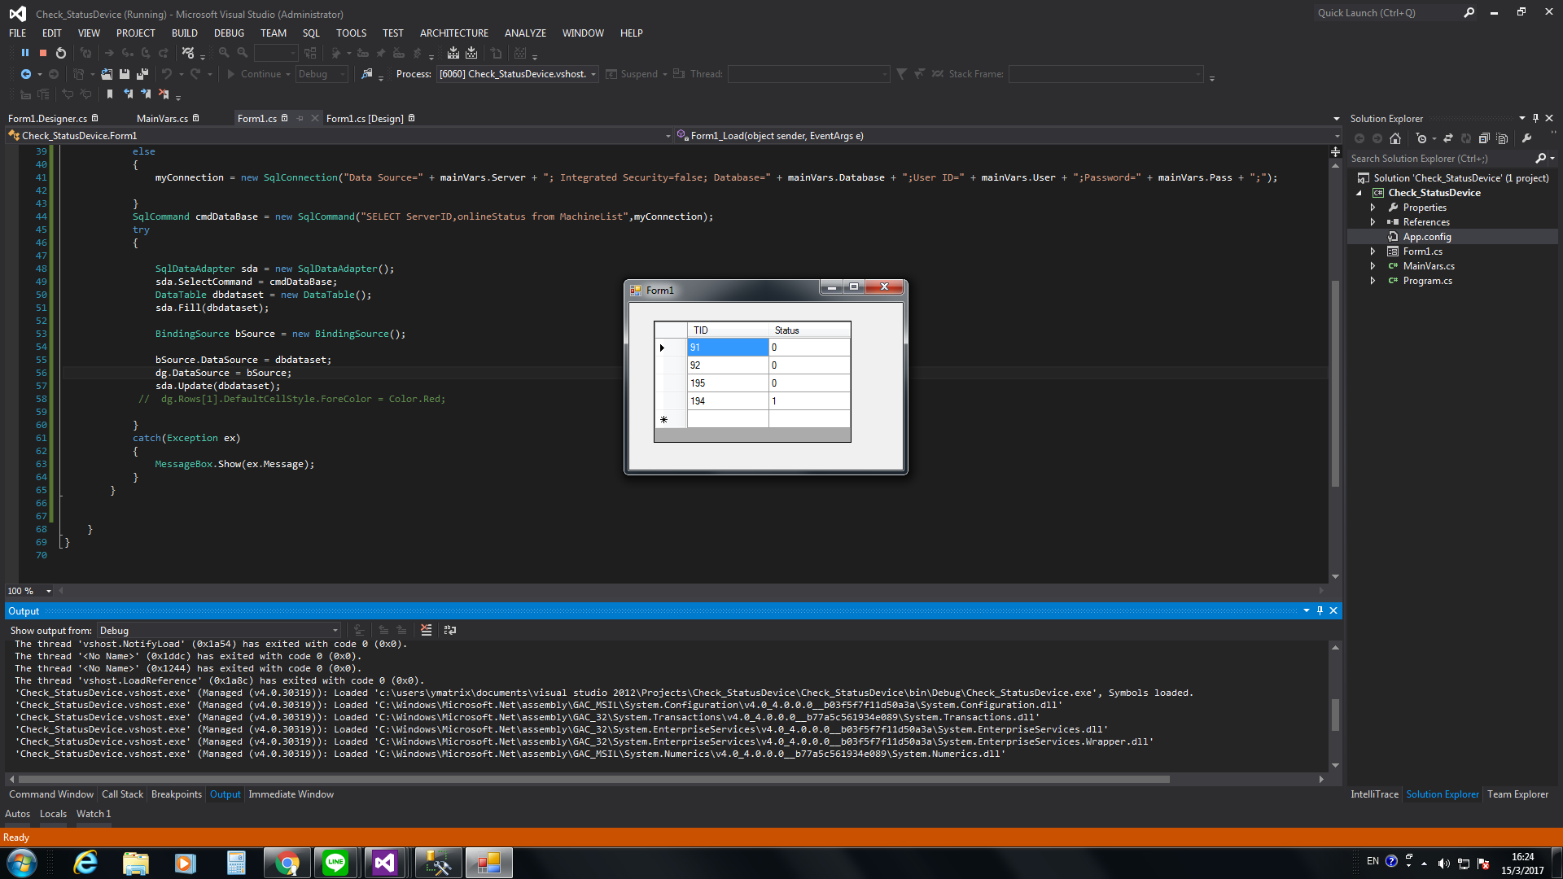Image resolution: width=1563 pixels, height=879 pixels.
Task: Open Internet Explorer from the taskbar
Action: point(85,863)
